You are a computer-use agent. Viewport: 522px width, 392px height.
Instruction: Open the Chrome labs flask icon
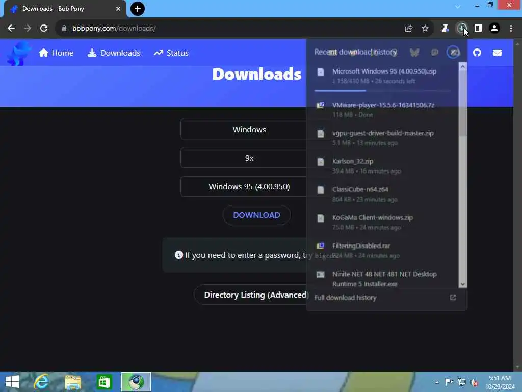click(x=445, y=29)
